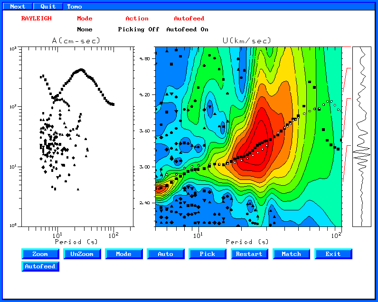
Task: Click the 2.40 velocity axis label
Action: (x=144, y=203)
